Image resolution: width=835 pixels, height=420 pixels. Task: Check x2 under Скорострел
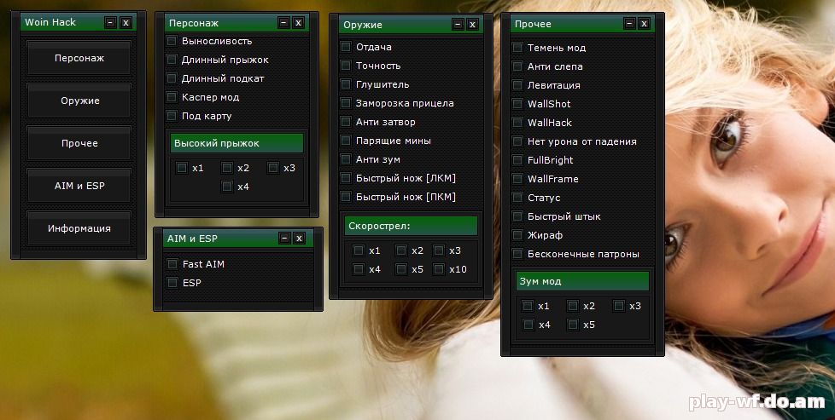pos(401,250)
